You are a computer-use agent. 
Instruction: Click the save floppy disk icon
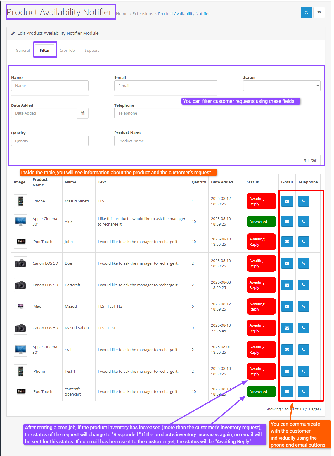(x=306, y=13)
